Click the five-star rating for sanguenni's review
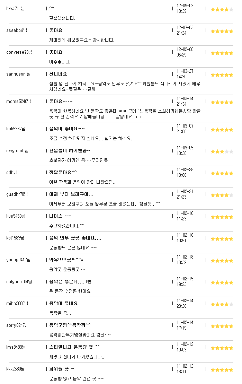This screenshot has width=242, height=384. (222, 75)
